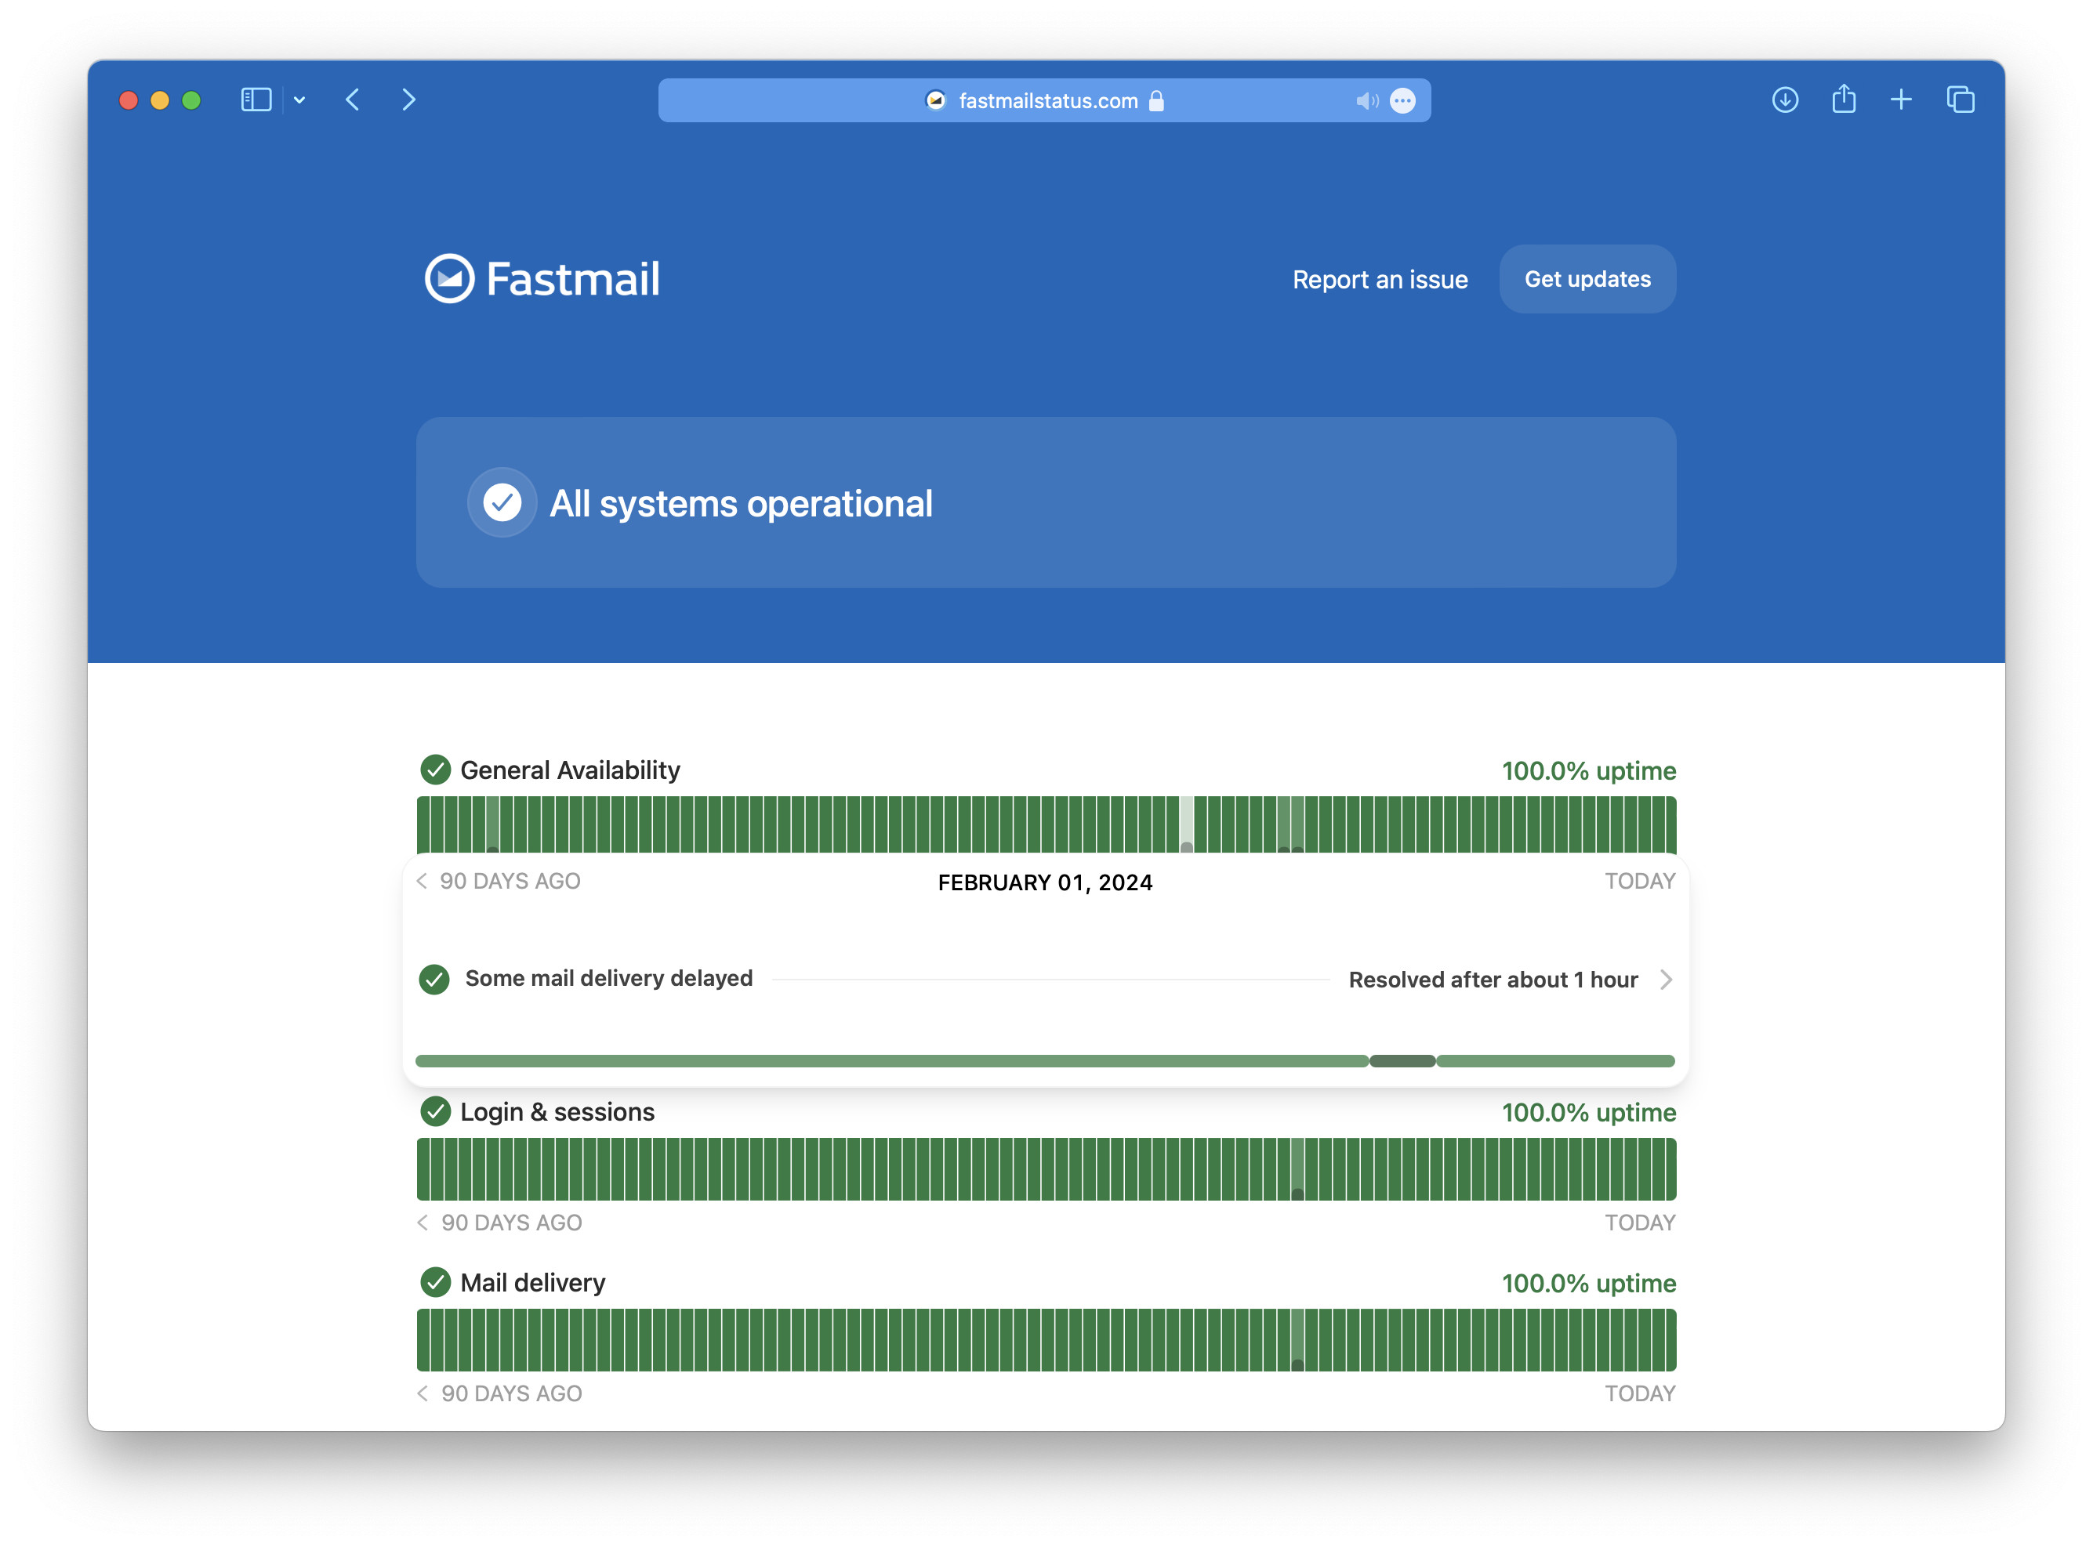Go back with the back arrow

coord(352,100)
